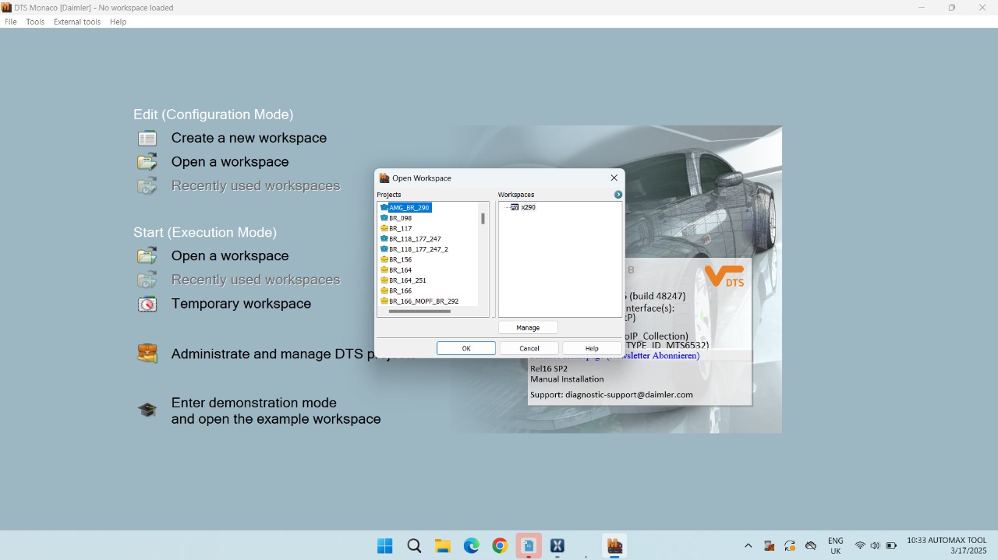Select the BR_166_MOPF_BR_292 project
Viewport: 998px width, 560px height.
(x=424, y=301)
